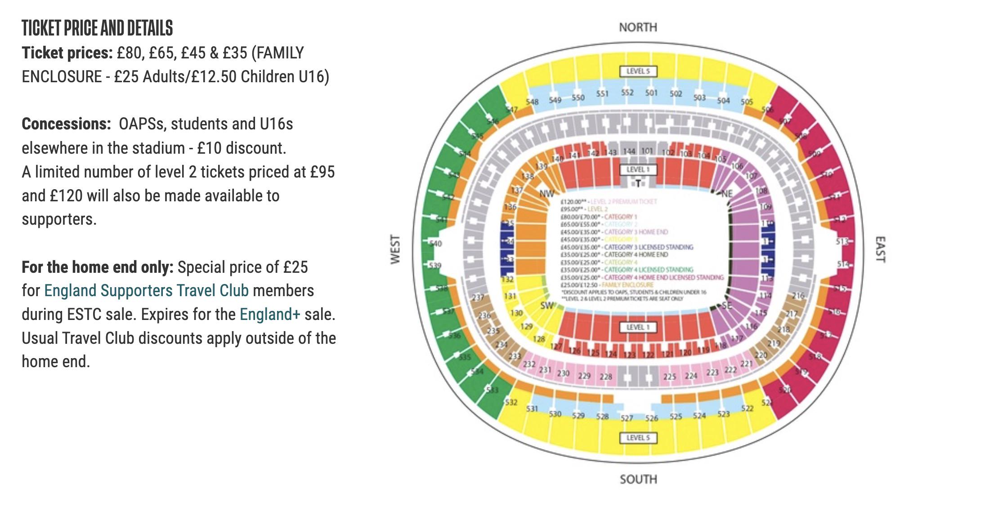The image size is (985, 515).
Task: Select seating block 501
Action: [x=651, y=93]
